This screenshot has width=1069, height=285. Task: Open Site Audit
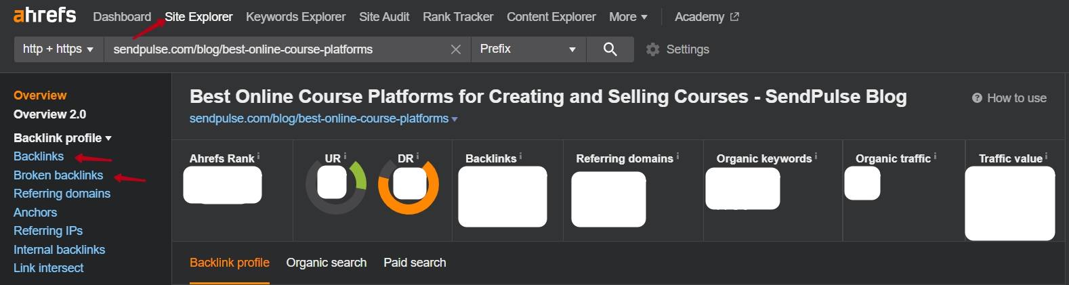coord(384,17)
